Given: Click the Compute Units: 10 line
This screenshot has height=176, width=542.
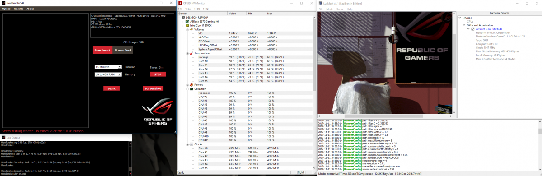Looking at the screenshot, I should pos(486,44).
